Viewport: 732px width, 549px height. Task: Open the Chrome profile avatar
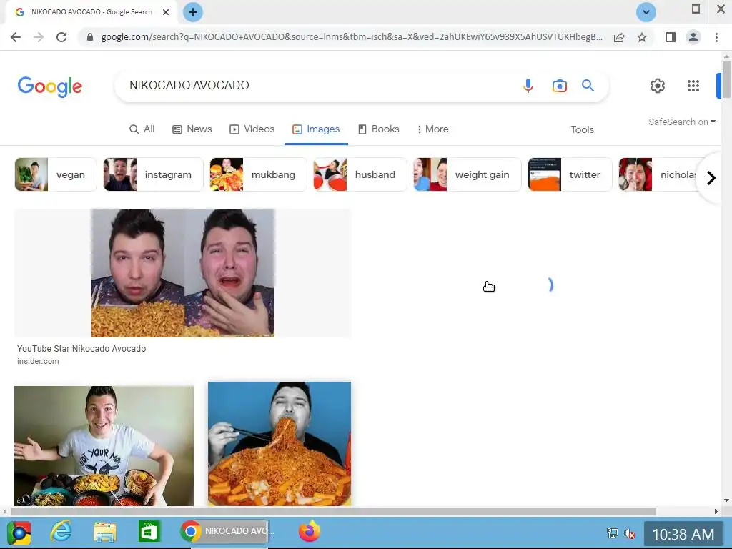(693, 37)
